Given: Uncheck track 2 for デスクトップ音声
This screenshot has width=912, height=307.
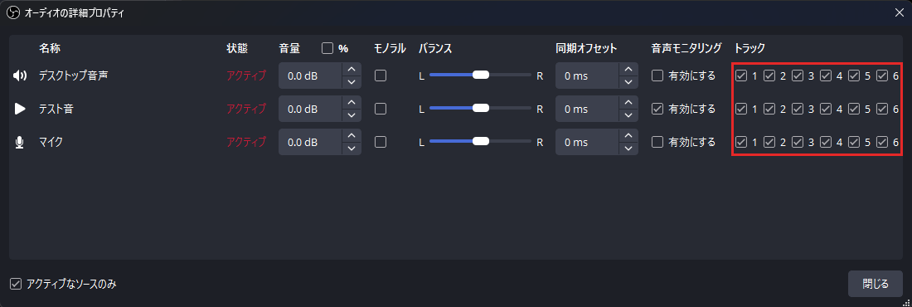Looking at the screenshot, I should (x=769, y=76).
